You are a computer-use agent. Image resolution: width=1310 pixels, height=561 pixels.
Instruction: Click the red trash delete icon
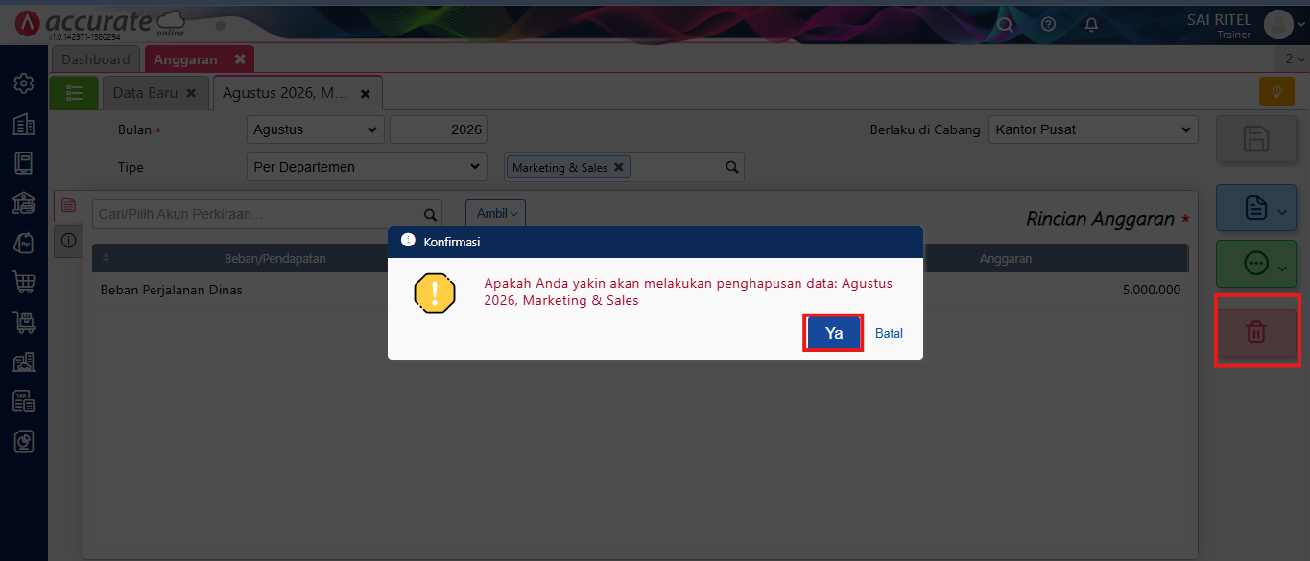point(1255,333)
